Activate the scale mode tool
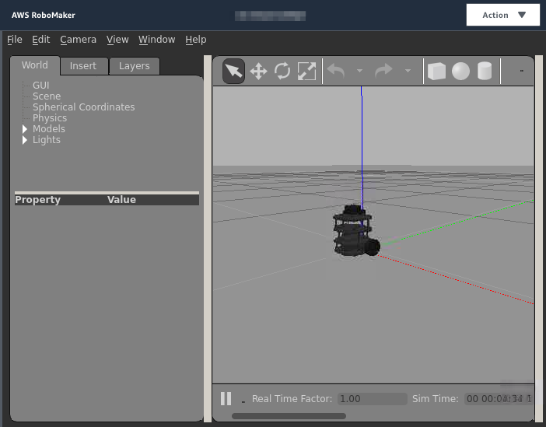Viewport: 546px width, 427px height. (306, 72)
